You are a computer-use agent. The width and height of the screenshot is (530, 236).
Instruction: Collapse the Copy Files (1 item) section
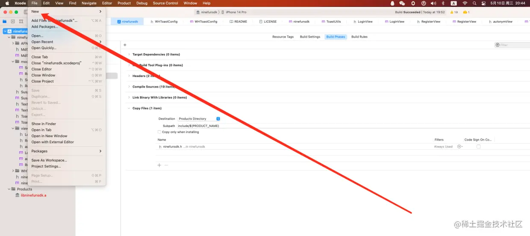129,108
